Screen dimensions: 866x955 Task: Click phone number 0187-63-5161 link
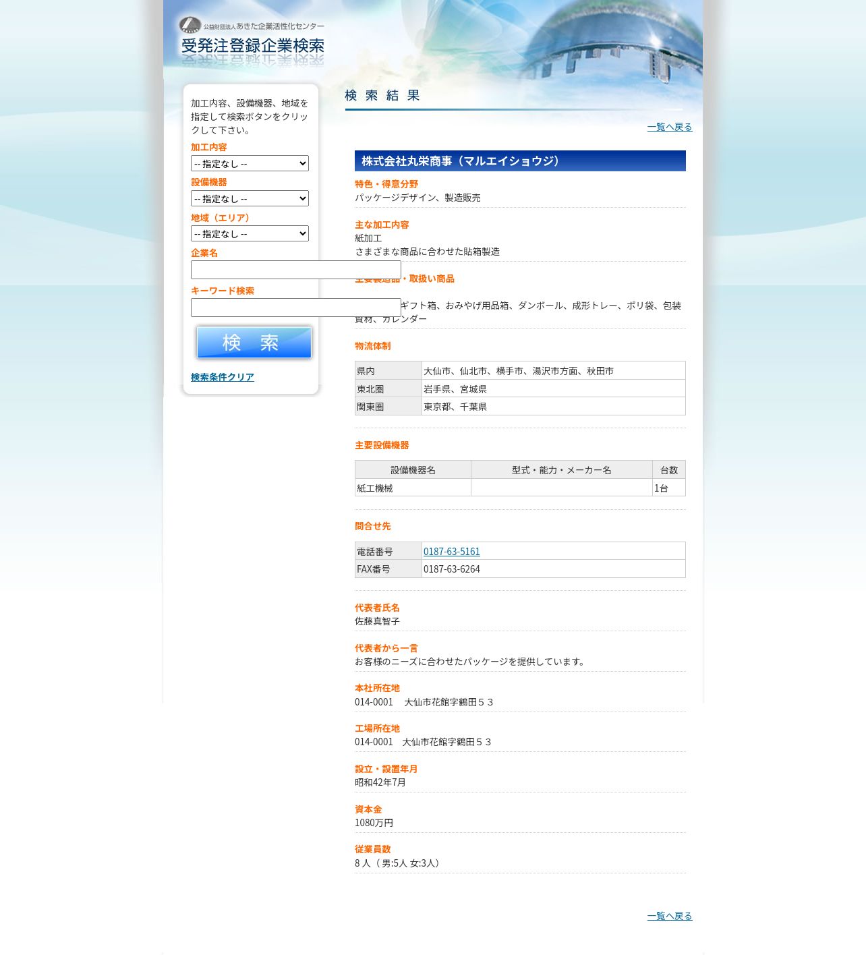[x=452, y=552]
